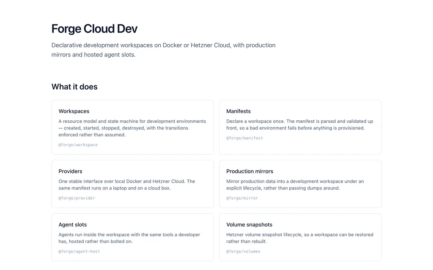The image size is (433, 270).
Task: Click the 'What it does' section heading
Action: click(74, 87)
